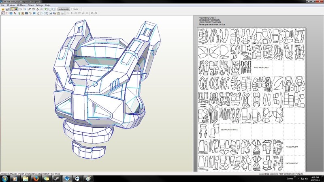Expand the 2D Menu

(x=21, y=5)
